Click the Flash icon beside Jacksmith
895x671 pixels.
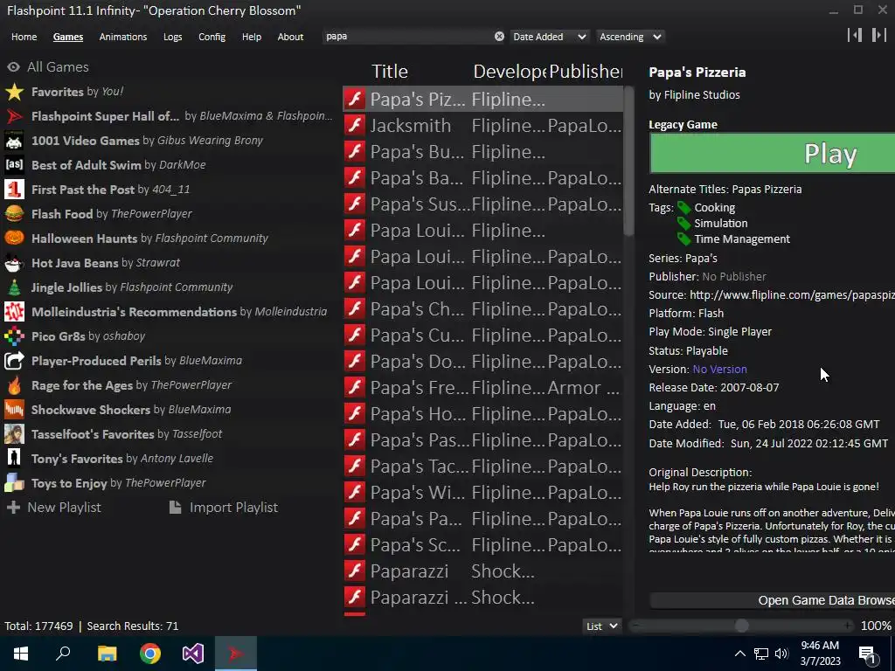pyautogui.click(x=355, y=126)
